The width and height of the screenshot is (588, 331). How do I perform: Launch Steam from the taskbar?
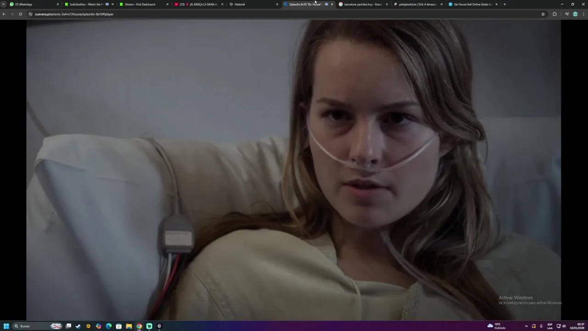click(78, 326)
